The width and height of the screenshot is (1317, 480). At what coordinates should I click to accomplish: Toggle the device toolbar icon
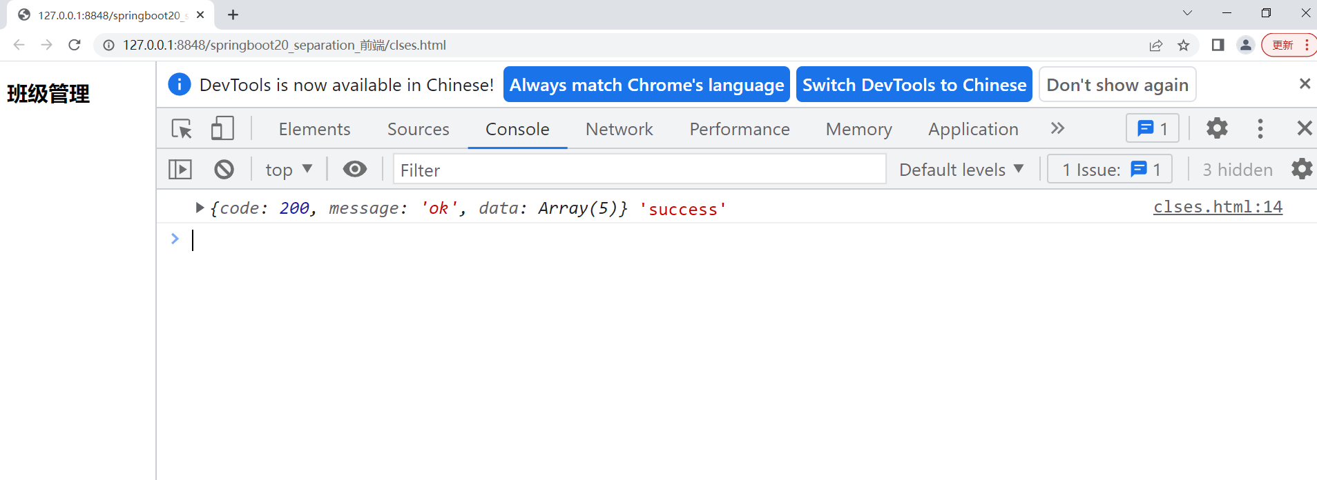click(x=222, y=128)
